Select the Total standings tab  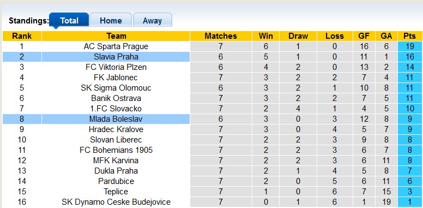[x=69, y=21]
